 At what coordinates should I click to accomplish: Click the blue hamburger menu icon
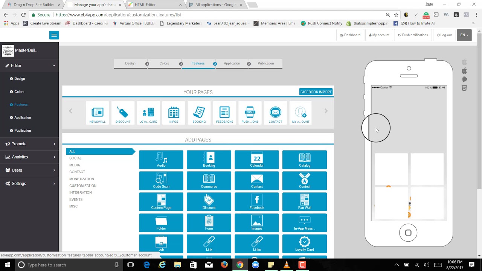point(54,35)
